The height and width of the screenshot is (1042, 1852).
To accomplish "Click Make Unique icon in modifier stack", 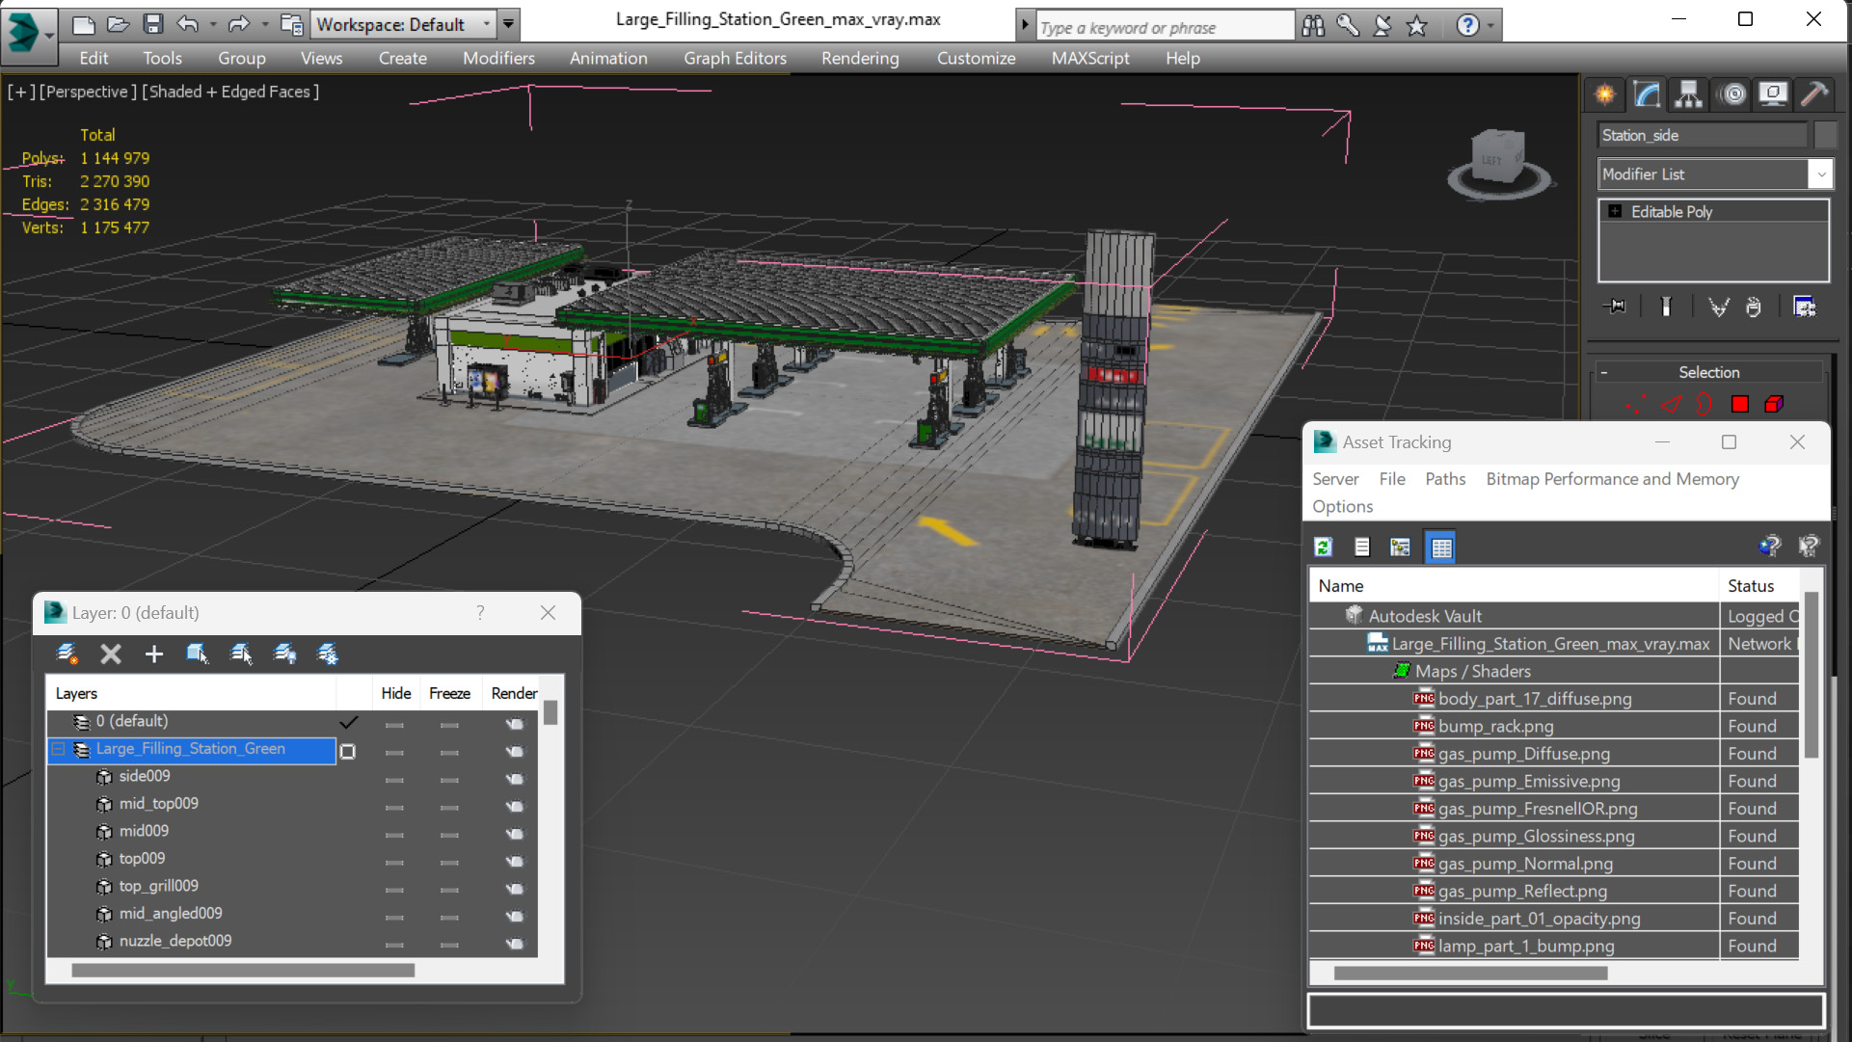I will point(1718,307).
